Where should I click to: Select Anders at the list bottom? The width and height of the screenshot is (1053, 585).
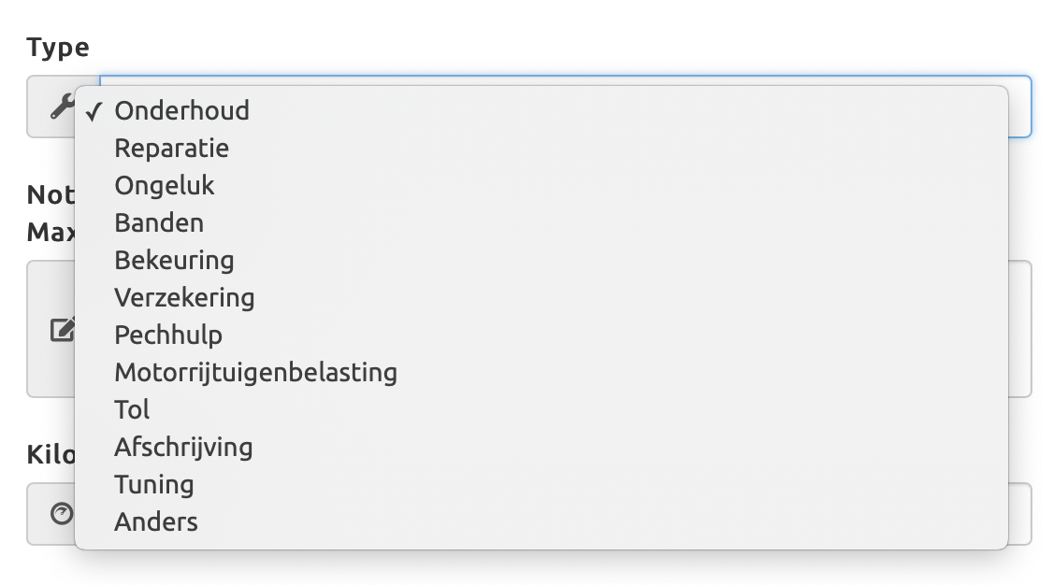156,521
